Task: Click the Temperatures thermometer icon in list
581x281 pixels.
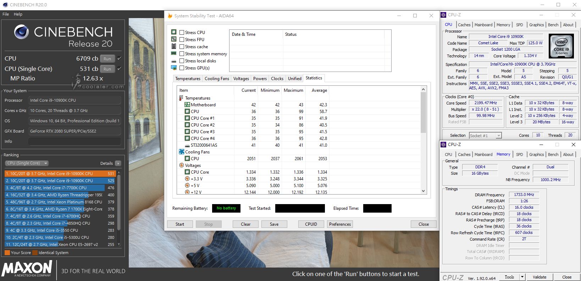Action: [x=181, y=98]
